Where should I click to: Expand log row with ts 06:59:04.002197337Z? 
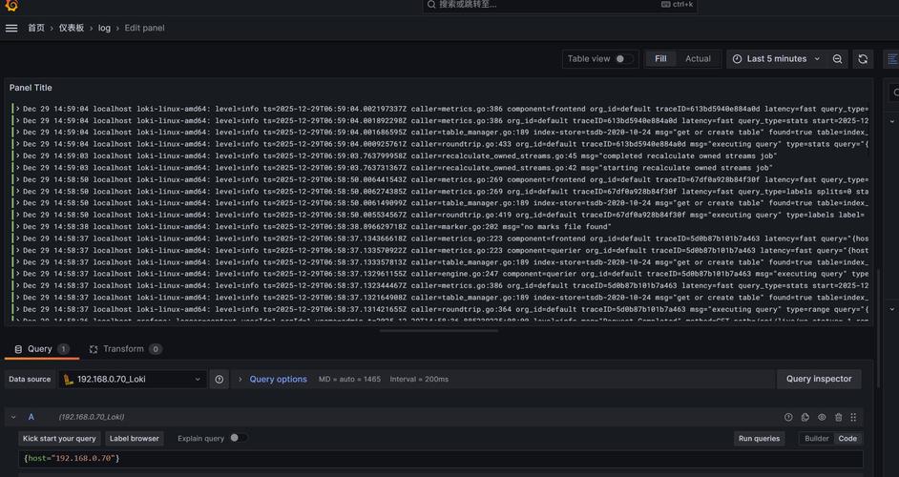tap(18, 109)
